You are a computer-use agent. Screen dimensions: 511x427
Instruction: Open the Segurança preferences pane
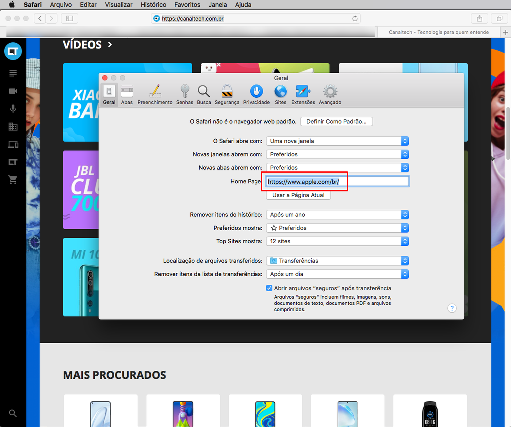pos(227,94)
